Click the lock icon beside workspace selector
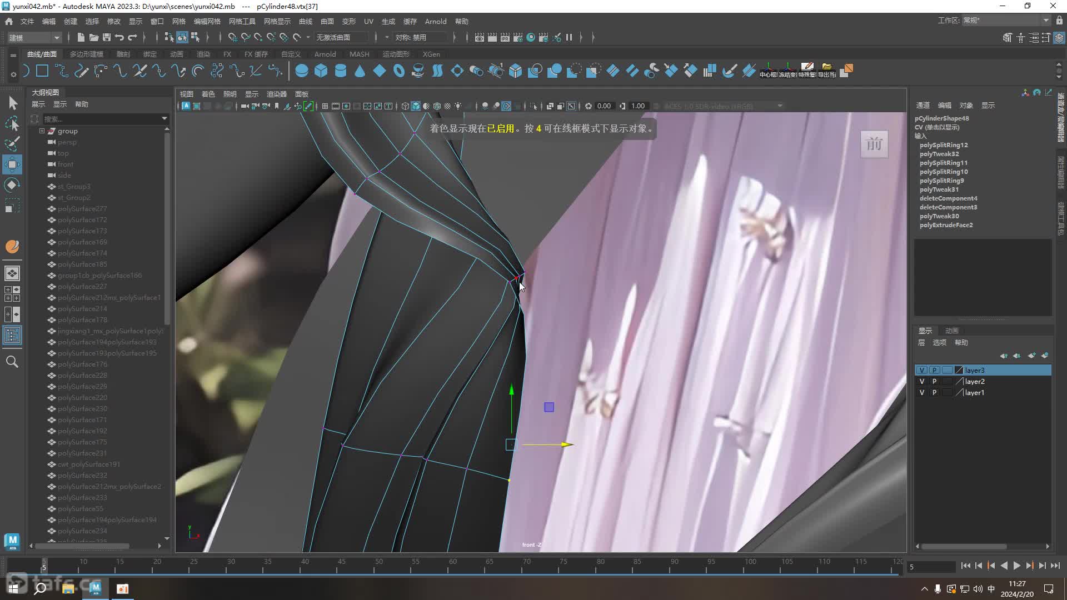This screenshot has width=1067, height=600. [1059, 21]
